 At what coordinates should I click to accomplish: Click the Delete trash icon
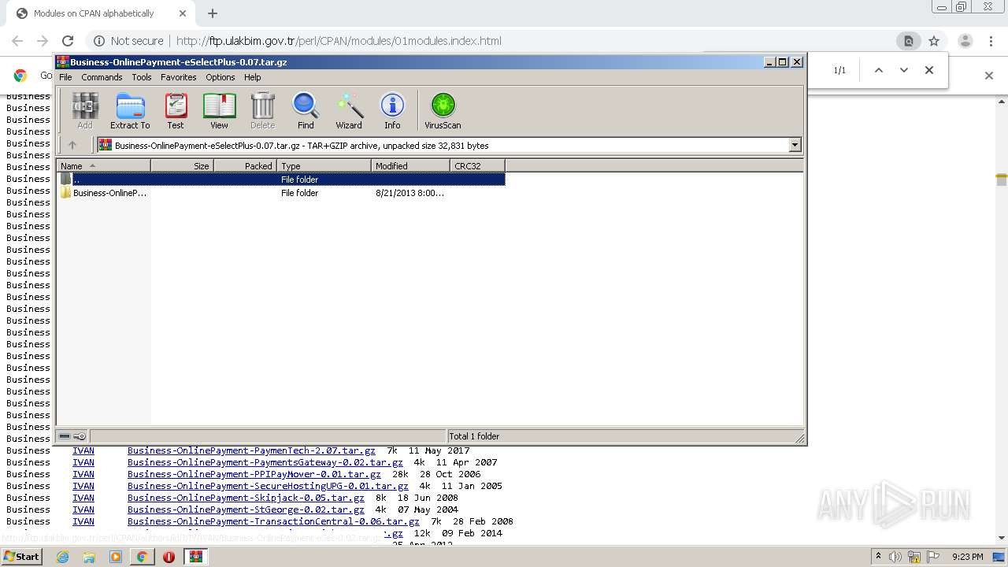[x=262, y=110]
